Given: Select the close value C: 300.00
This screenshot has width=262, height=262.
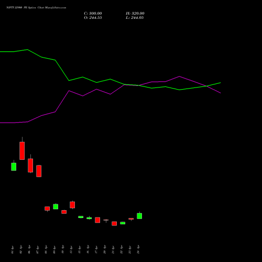Looking at the screenshot, I should pos(93,14).
